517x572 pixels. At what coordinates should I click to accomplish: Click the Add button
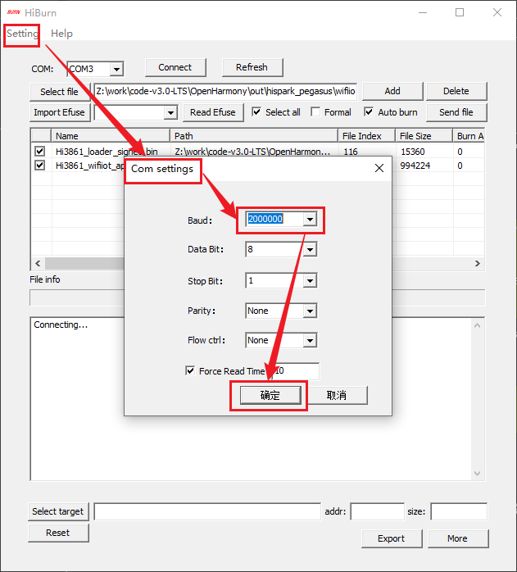[392, 91]
